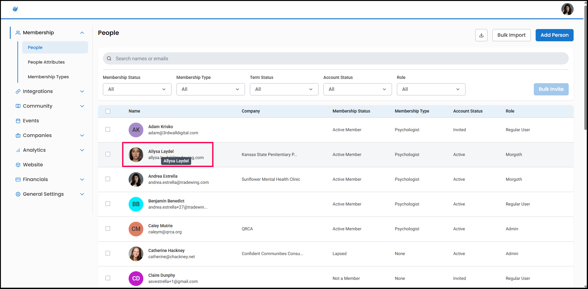The width and height of the screenshot is (588, 289).
Task: Click the Financials card icon in sidebar
Action: tap(18, 180)
